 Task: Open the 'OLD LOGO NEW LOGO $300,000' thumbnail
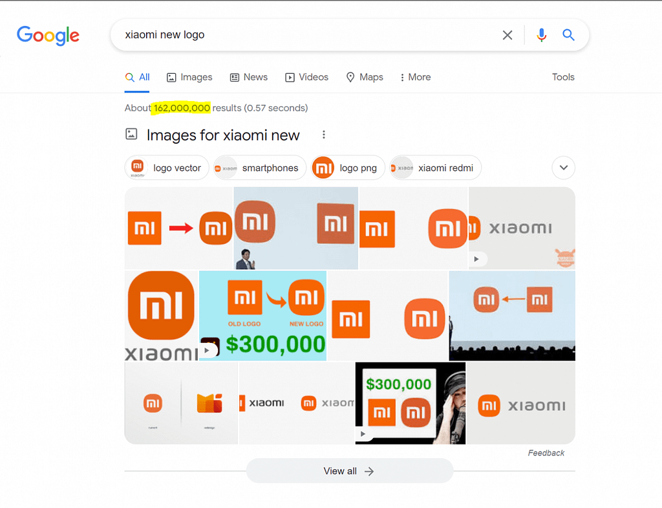pyautogui.click(x=262, y=316)
